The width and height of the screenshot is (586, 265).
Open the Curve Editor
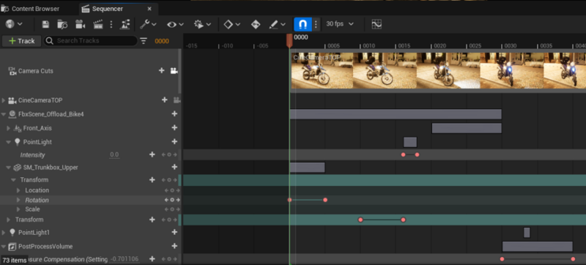377,25
